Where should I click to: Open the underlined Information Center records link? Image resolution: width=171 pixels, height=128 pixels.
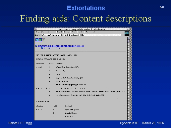pos(61,46)
